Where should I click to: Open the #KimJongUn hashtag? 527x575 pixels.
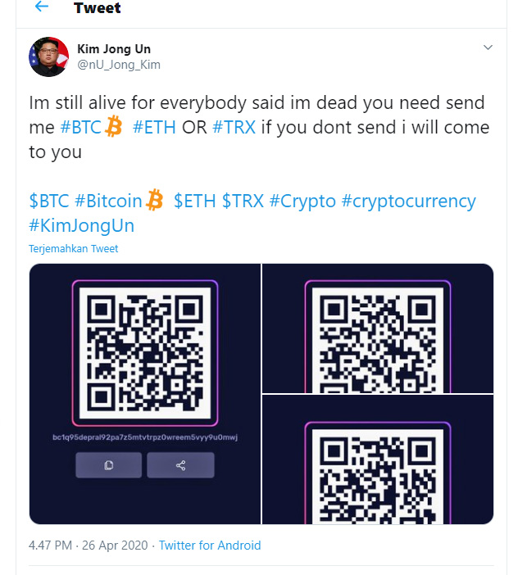tap(81, 225)
